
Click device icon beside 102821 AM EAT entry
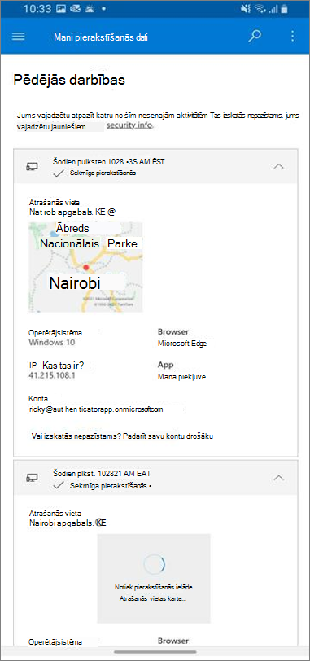click(32, 478)
